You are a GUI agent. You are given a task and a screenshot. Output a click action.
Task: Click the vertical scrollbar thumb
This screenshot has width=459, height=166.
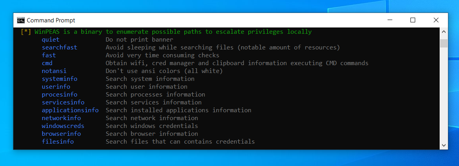pyautogui.click(x=444, y=43)
